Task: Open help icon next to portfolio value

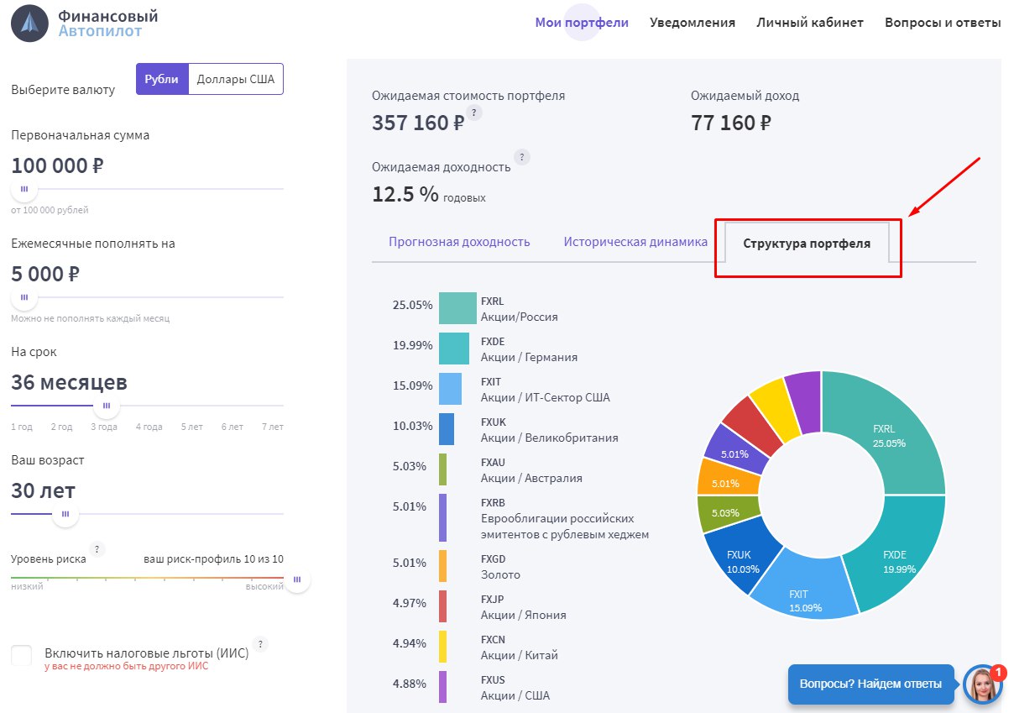Action: (x=473, y=113)
